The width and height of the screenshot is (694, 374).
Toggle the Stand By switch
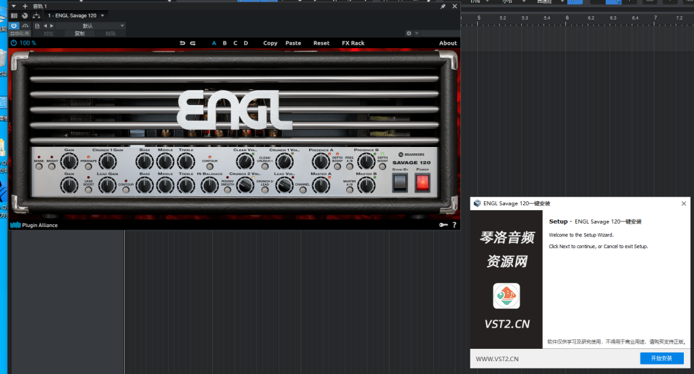400,182
